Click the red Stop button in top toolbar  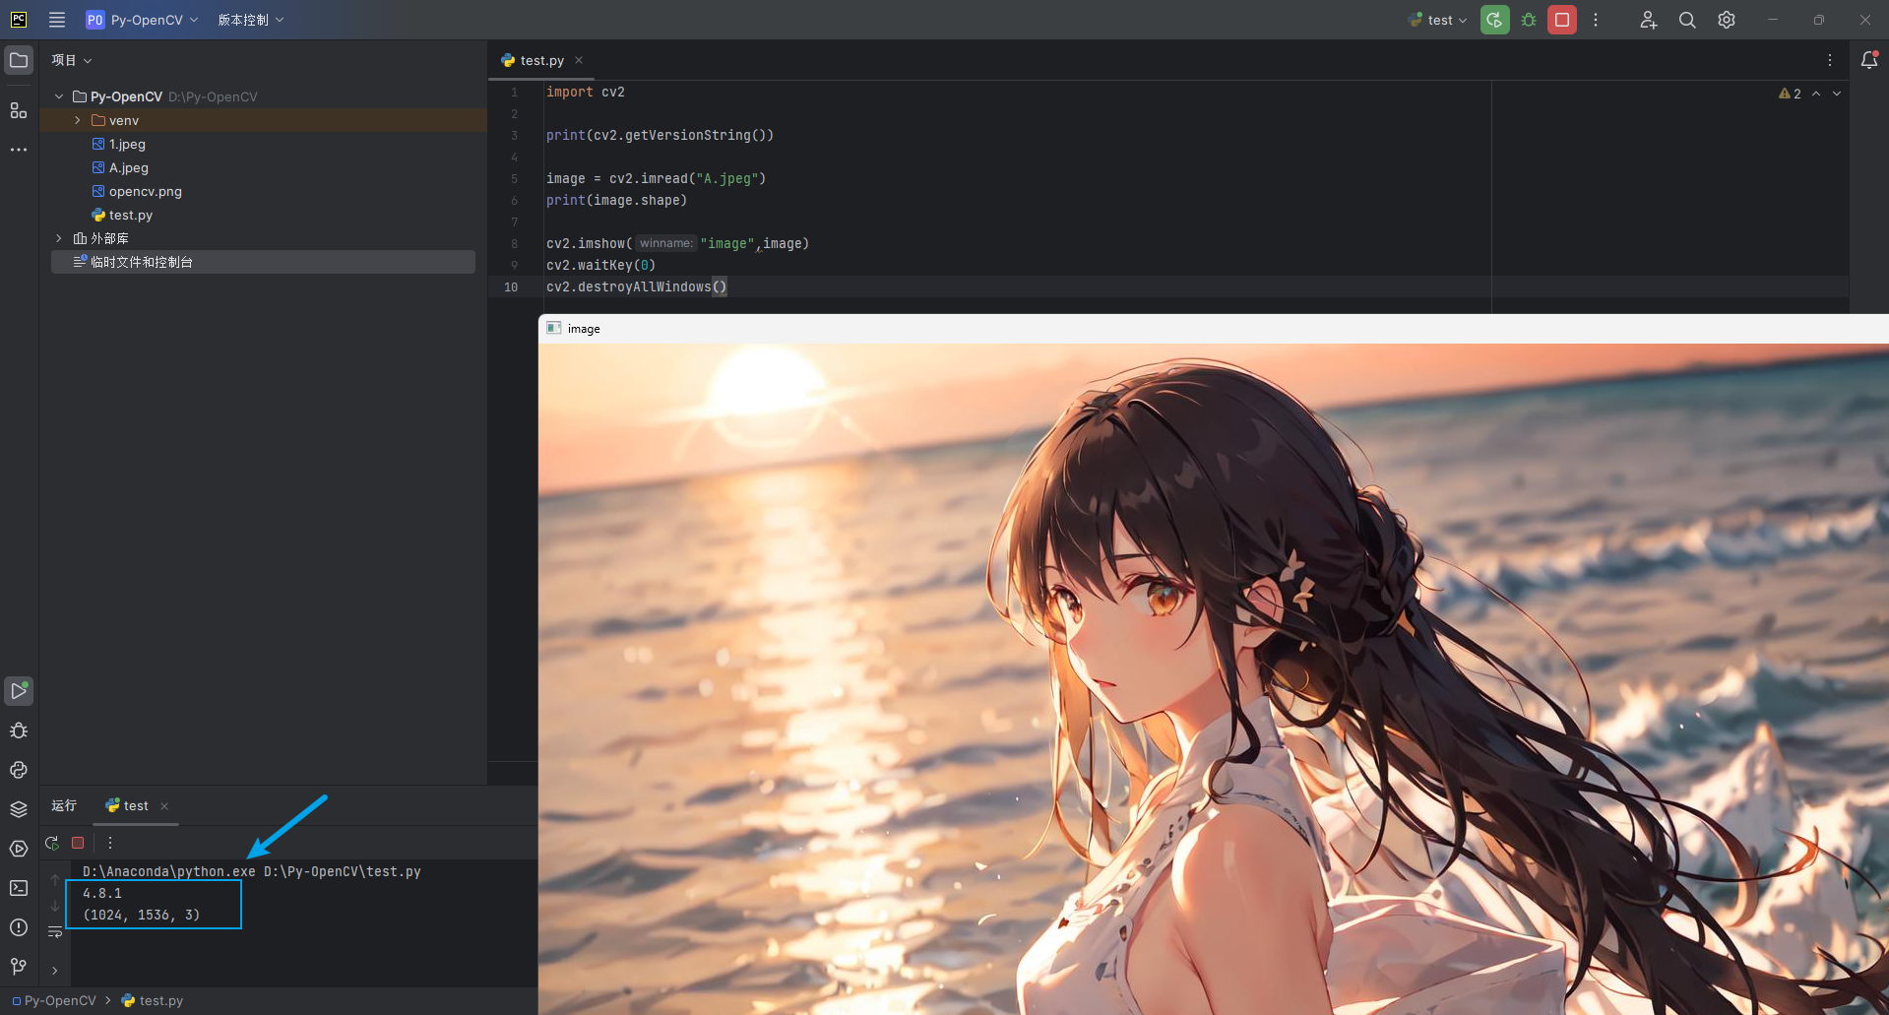(1562, 20)
